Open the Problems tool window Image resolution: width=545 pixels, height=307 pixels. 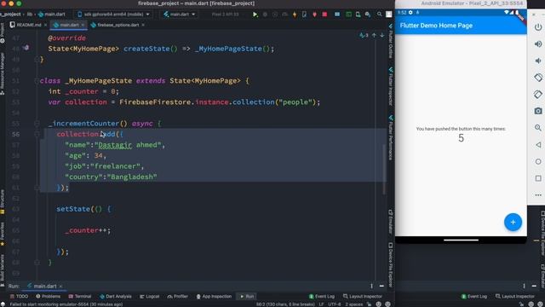pos(48,297)
